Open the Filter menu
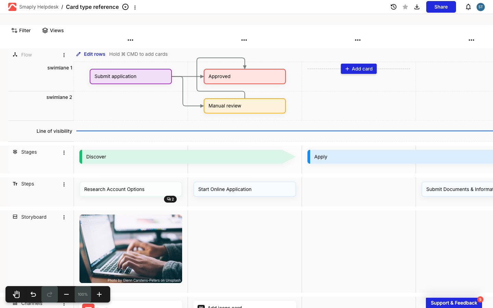Image resolution: width=493 pixels, height=308 pixels. pos(21,30)
